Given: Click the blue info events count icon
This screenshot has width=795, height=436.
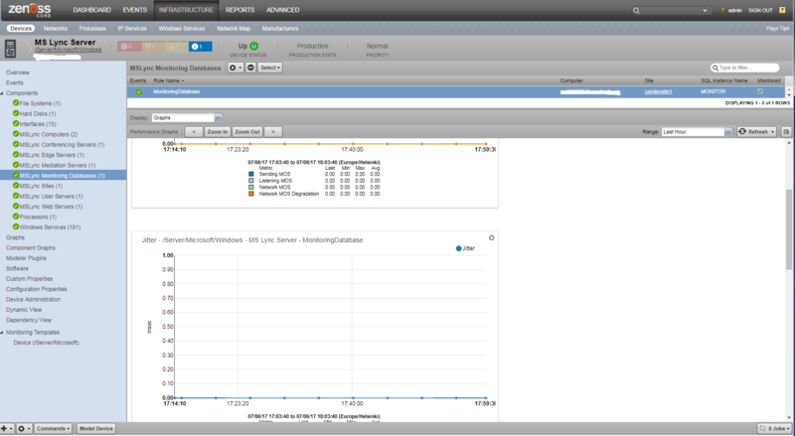Looking at the screenshot, I should (201, 47).
